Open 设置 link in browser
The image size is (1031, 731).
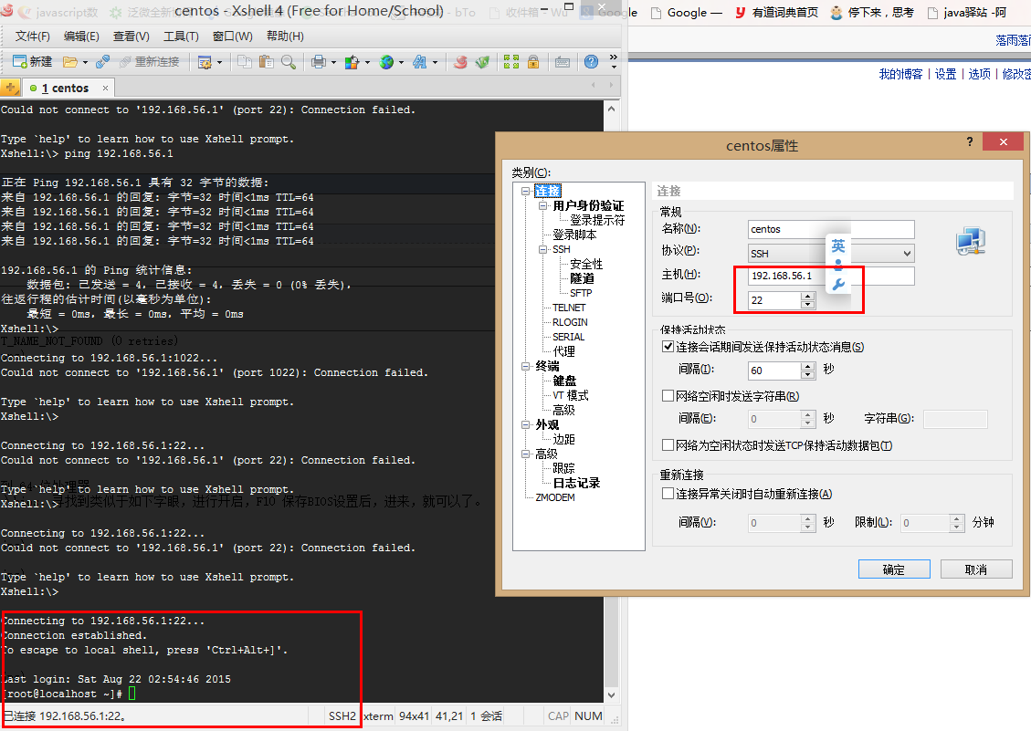[945, 74]
